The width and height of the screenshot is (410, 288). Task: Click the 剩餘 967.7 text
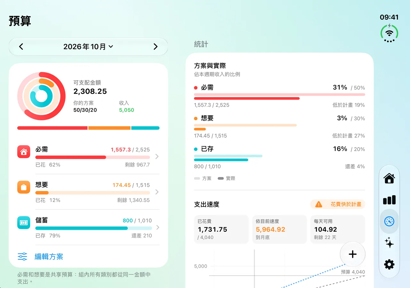click(x=137, y=165)
